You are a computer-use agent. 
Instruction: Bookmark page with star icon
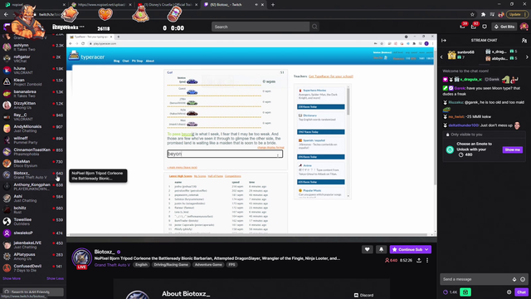[472, 15]
